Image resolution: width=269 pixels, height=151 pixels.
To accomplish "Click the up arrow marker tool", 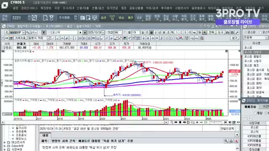I will pyautogui.click(x=143, y=38).
